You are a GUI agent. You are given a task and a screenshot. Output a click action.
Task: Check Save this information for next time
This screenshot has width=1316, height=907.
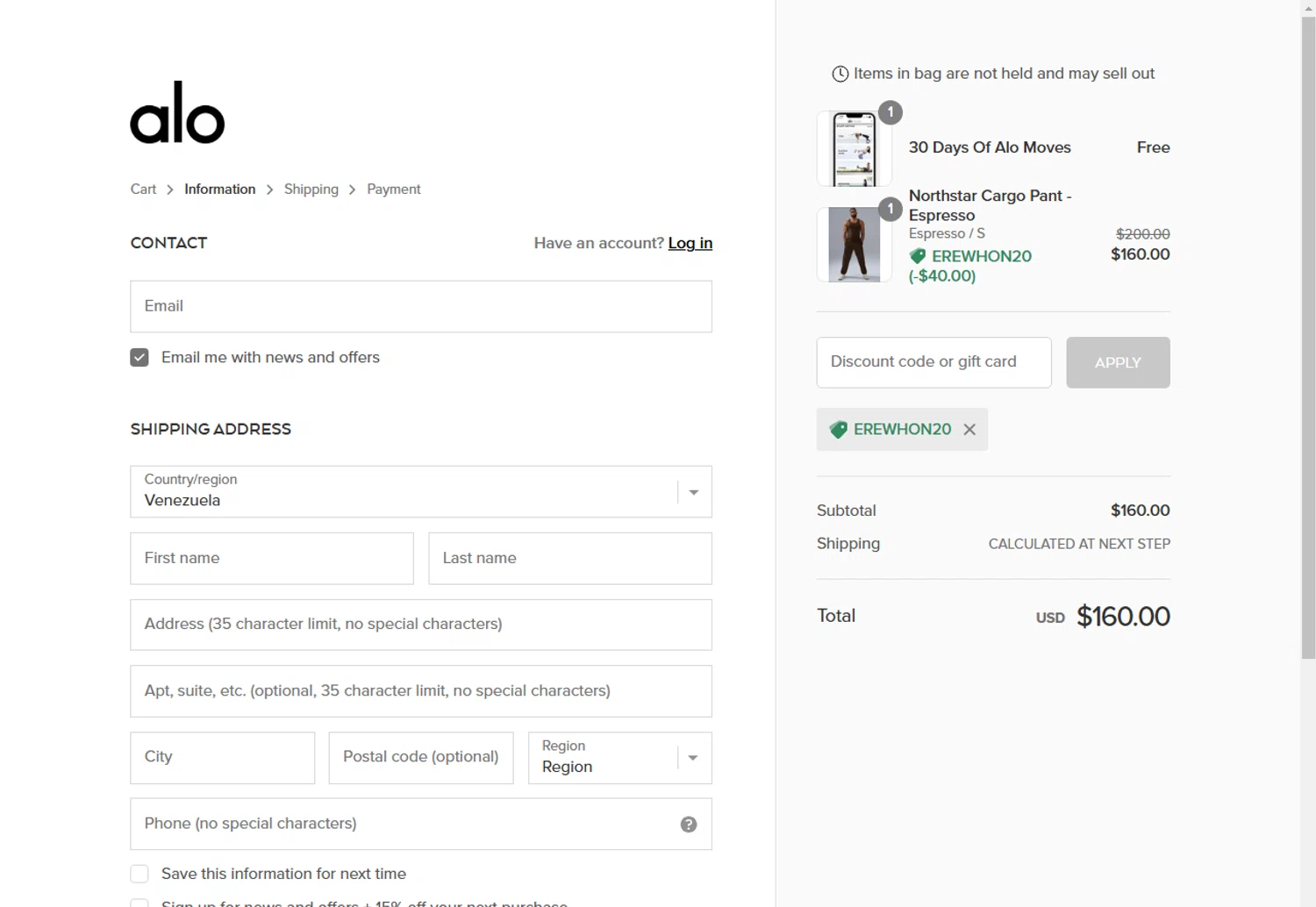[139, 874]
